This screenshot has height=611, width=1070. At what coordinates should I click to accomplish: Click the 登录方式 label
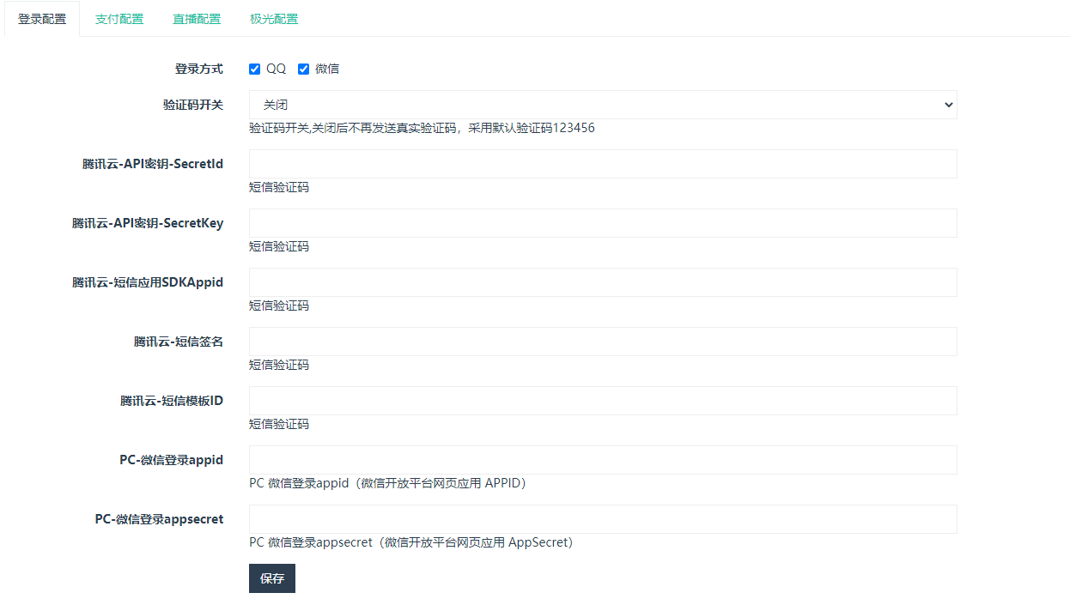click(199, 69)
